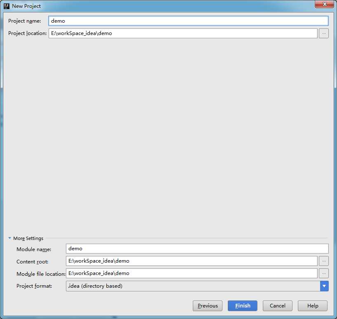Open Help for the New Project wizard

point(313,306)
